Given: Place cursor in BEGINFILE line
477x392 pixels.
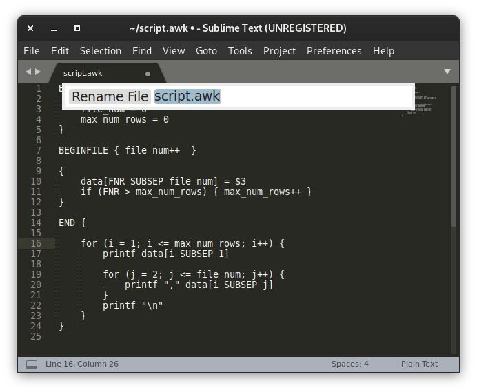Looking at the screenshot, I should coord(128,151).
